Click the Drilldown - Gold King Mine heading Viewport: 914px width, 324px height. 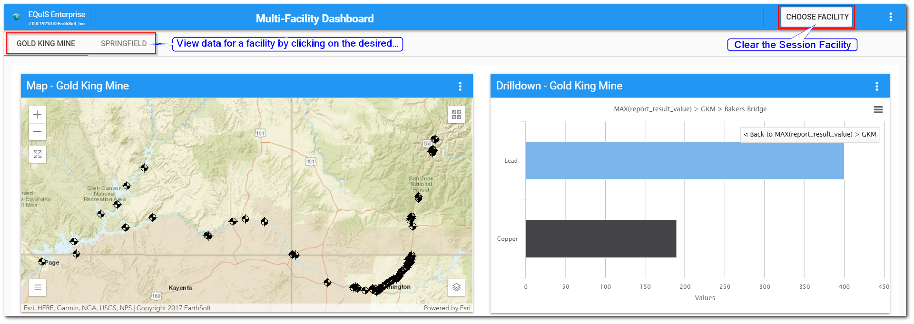click(559, 86)
